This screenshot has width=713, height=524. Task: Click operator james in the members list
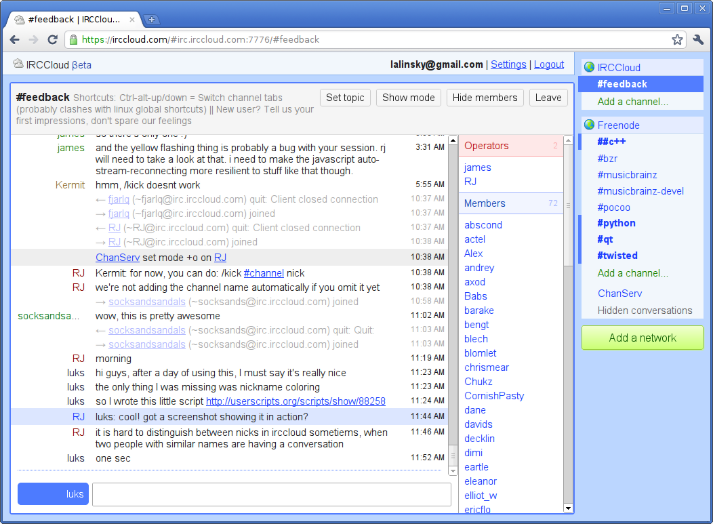477,167
